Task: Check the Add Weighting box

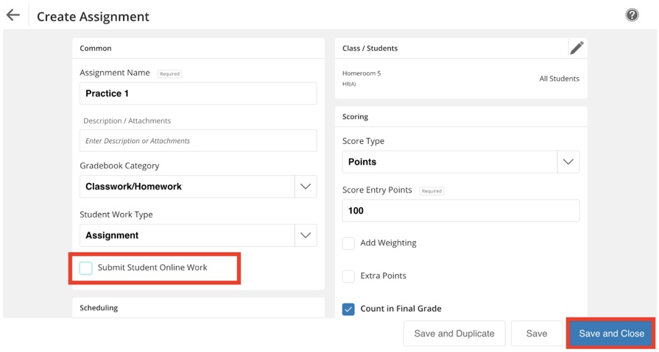Action: click(348, 243)
